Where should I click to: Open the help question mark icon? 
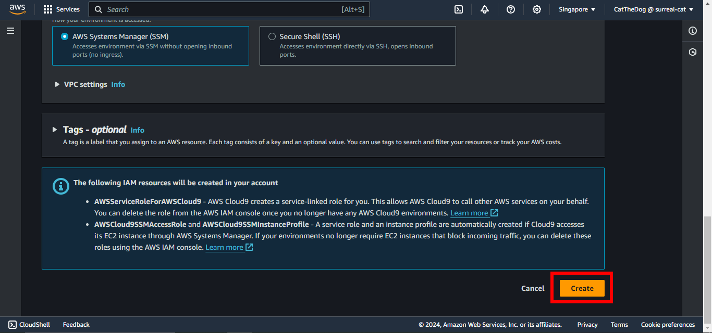coord(511,9)
